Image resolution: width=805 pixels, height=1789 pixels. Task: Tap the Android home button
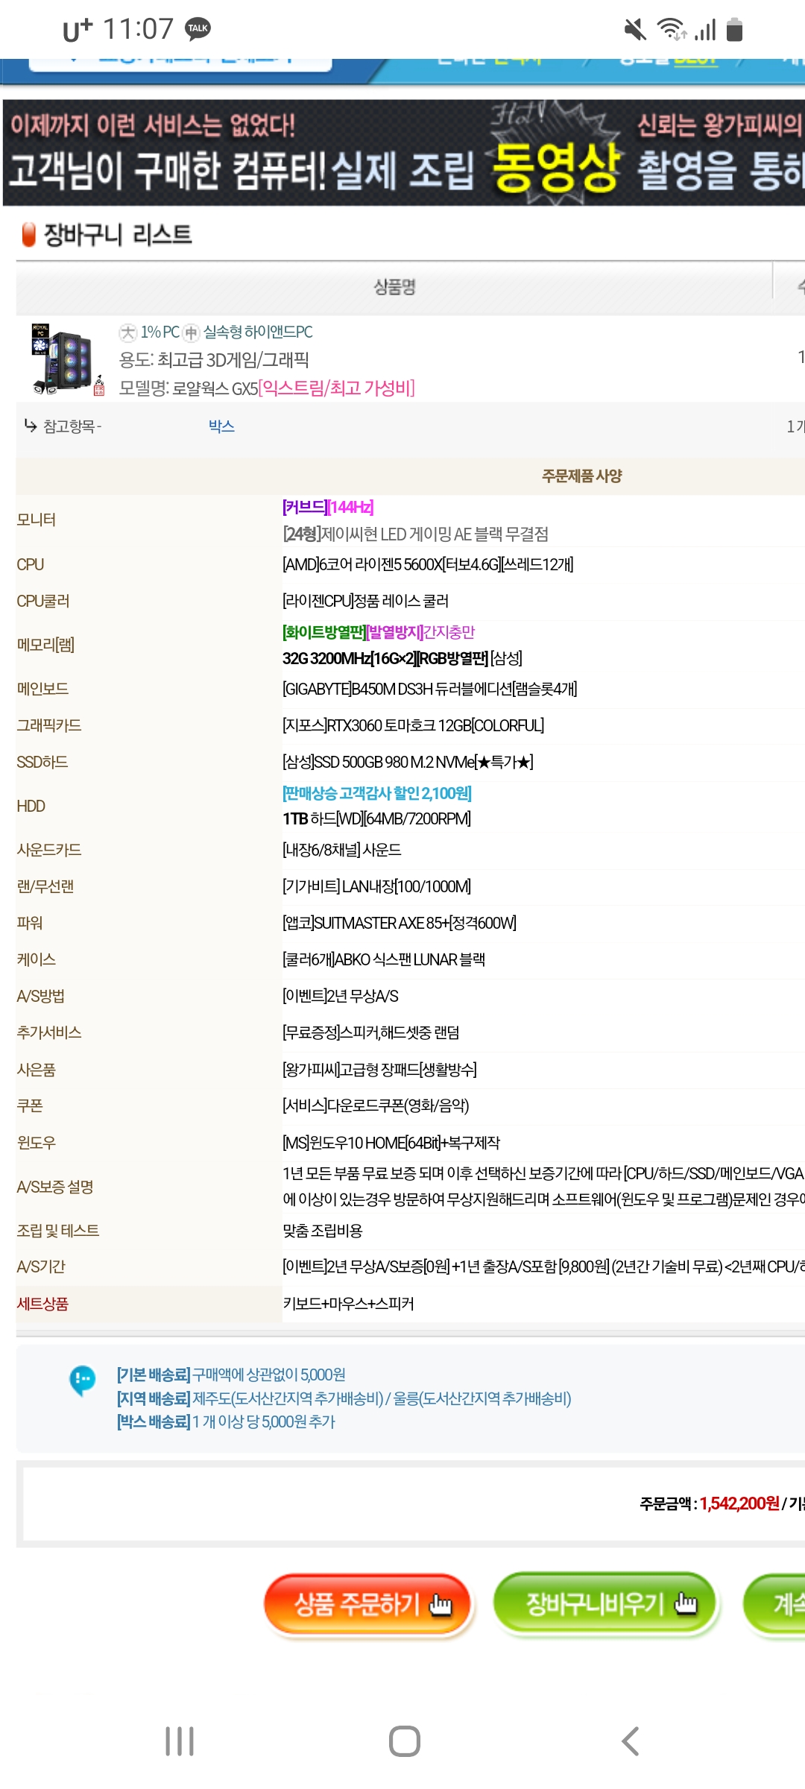[x=405, y=1741]
